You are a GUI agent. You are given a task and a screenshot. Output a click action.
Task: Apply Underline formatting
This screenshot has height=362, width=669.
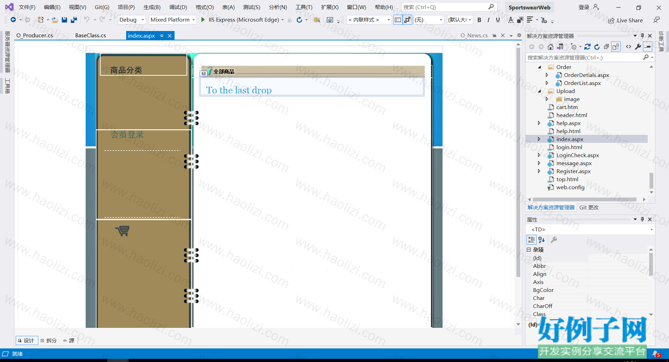[x=498, y=20]
